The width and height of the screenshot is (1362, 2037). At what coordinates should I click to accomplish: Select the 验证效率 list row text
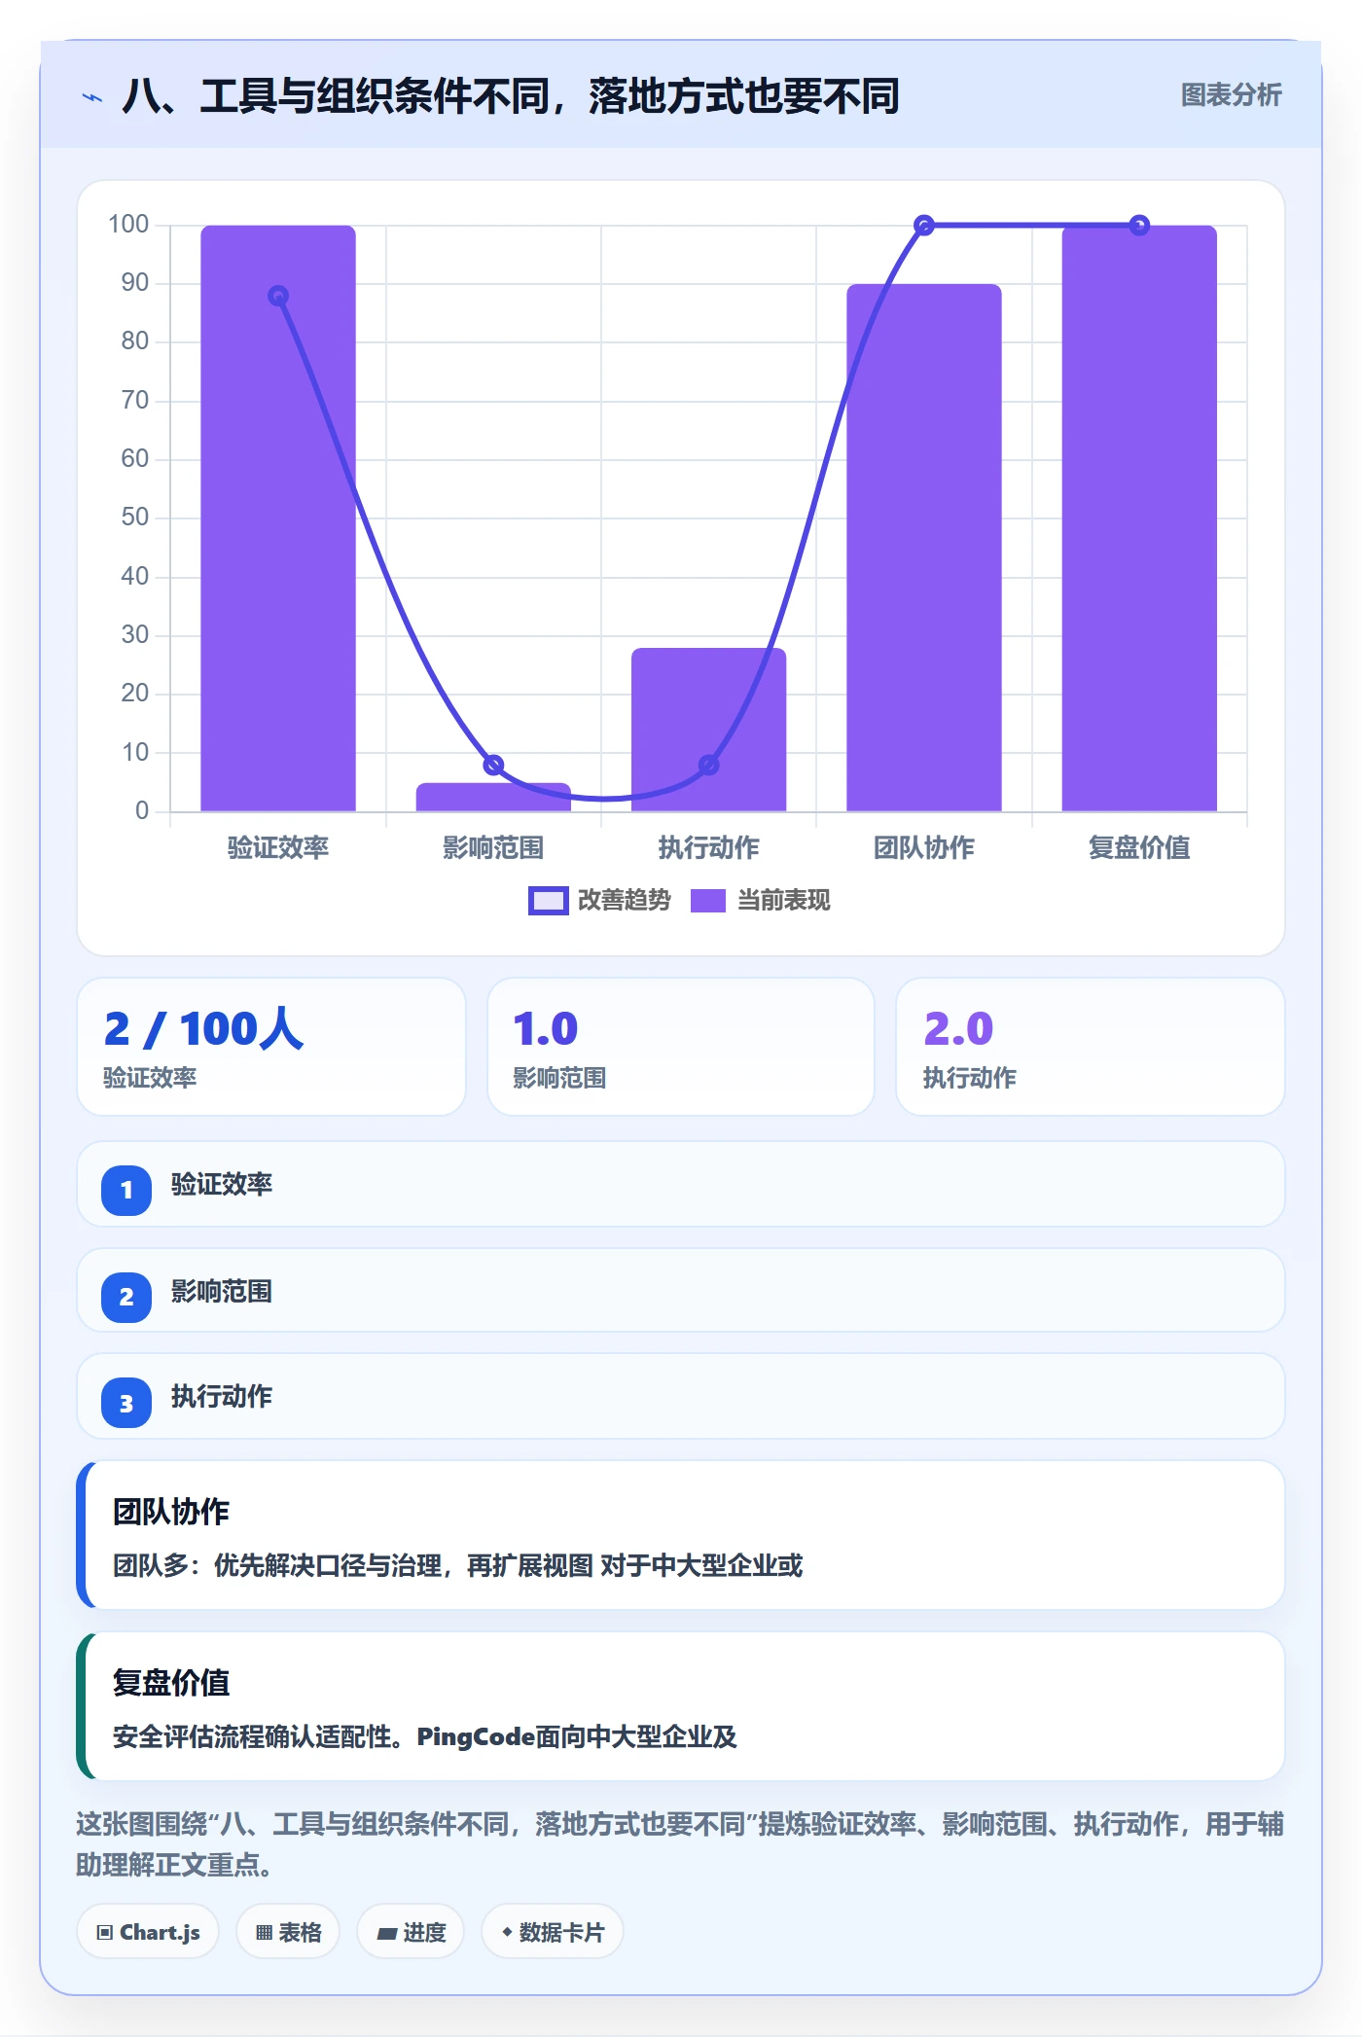tap(222, 1184)
